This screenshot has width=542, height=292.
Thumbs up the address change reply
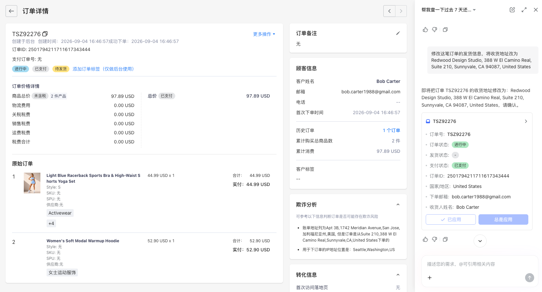[425, 239]
